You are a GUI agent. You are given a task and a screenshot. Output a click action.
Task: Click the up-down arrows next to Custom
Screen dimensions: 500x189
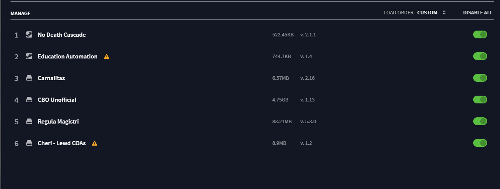[444, 13]
